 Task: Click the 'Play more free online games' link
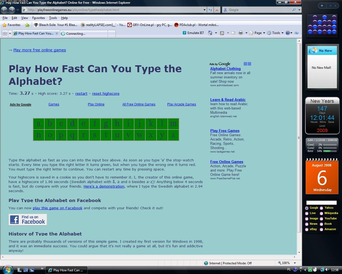tap(40, 50)
